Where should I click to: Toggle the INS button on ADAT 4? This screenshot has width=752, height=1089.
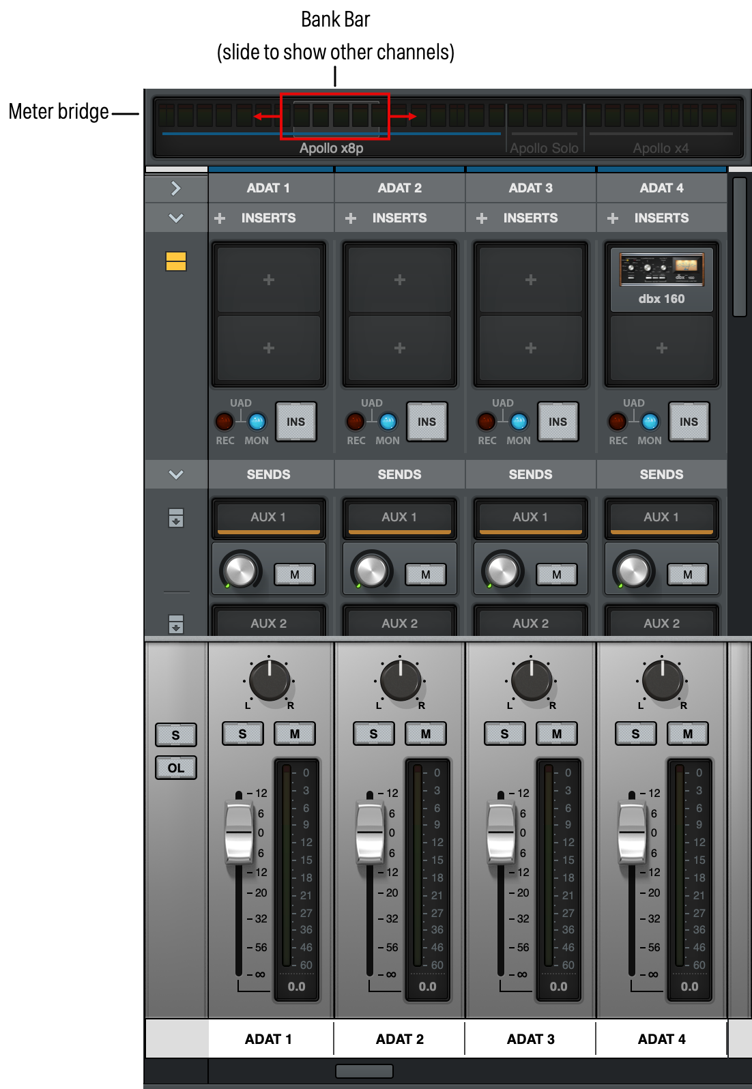coord(689,422)
